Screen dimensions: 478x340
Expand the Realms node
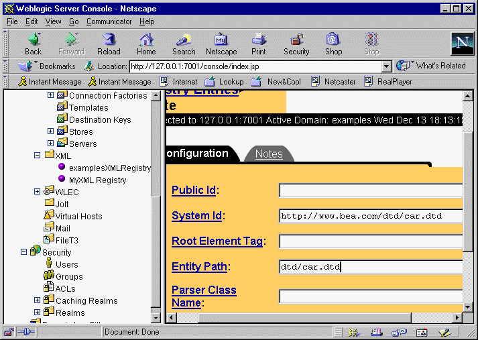pos(37,313)
